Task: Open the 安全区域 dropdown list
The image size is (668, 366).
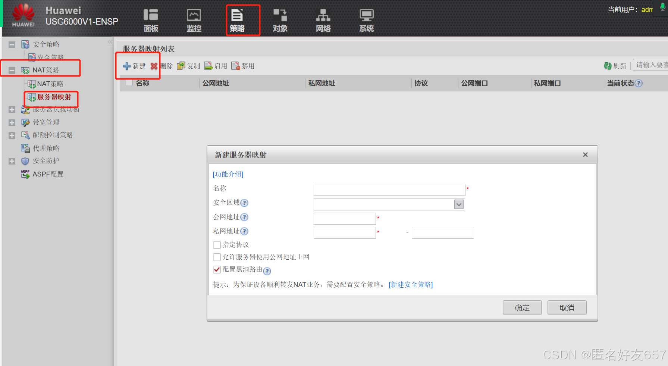Action: click(459, 204)
